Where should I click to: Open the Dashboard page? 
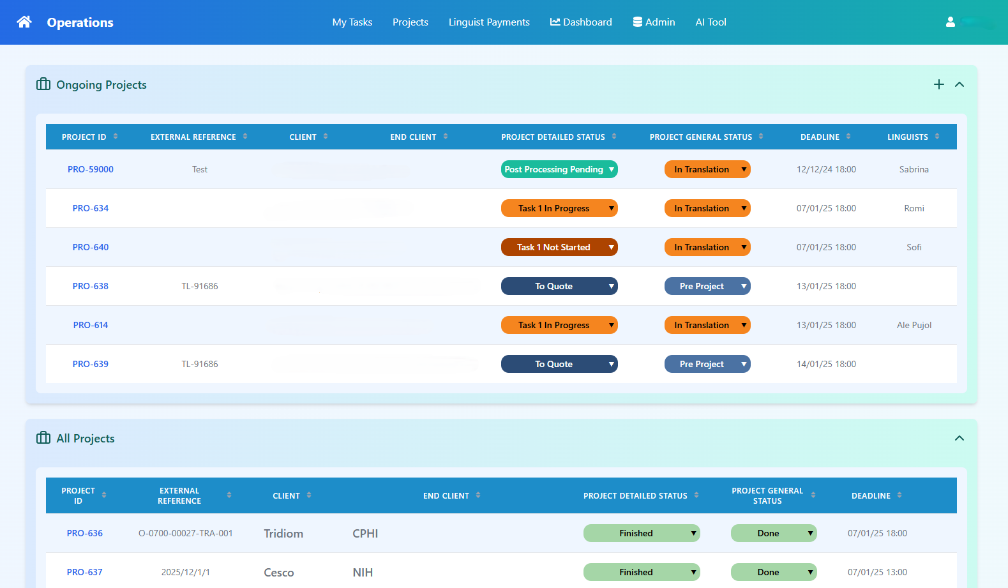(x=581, y=22)
